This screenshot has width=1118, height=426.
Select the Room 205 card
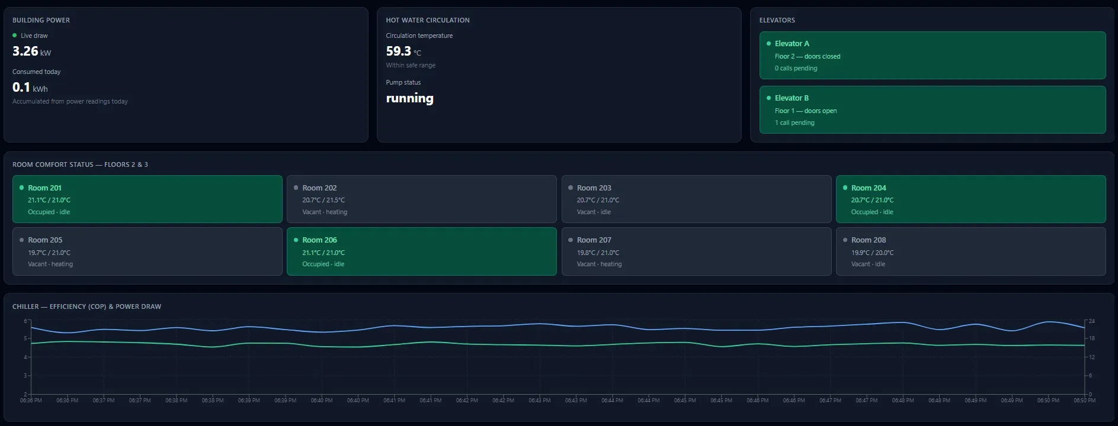pyautogui.click(x=147, y=251)
